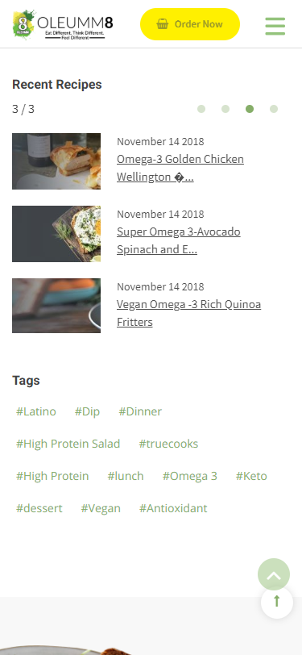Select the second carousel dot
302x655 pixels.
click(225, 109)
